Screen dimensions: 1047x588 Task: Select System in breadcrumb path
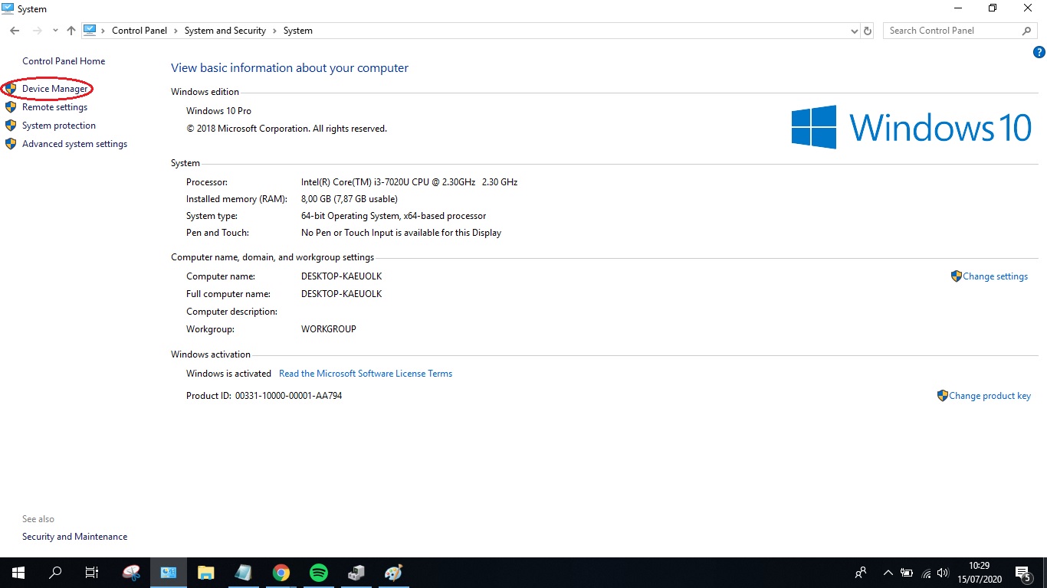(298, 31)
